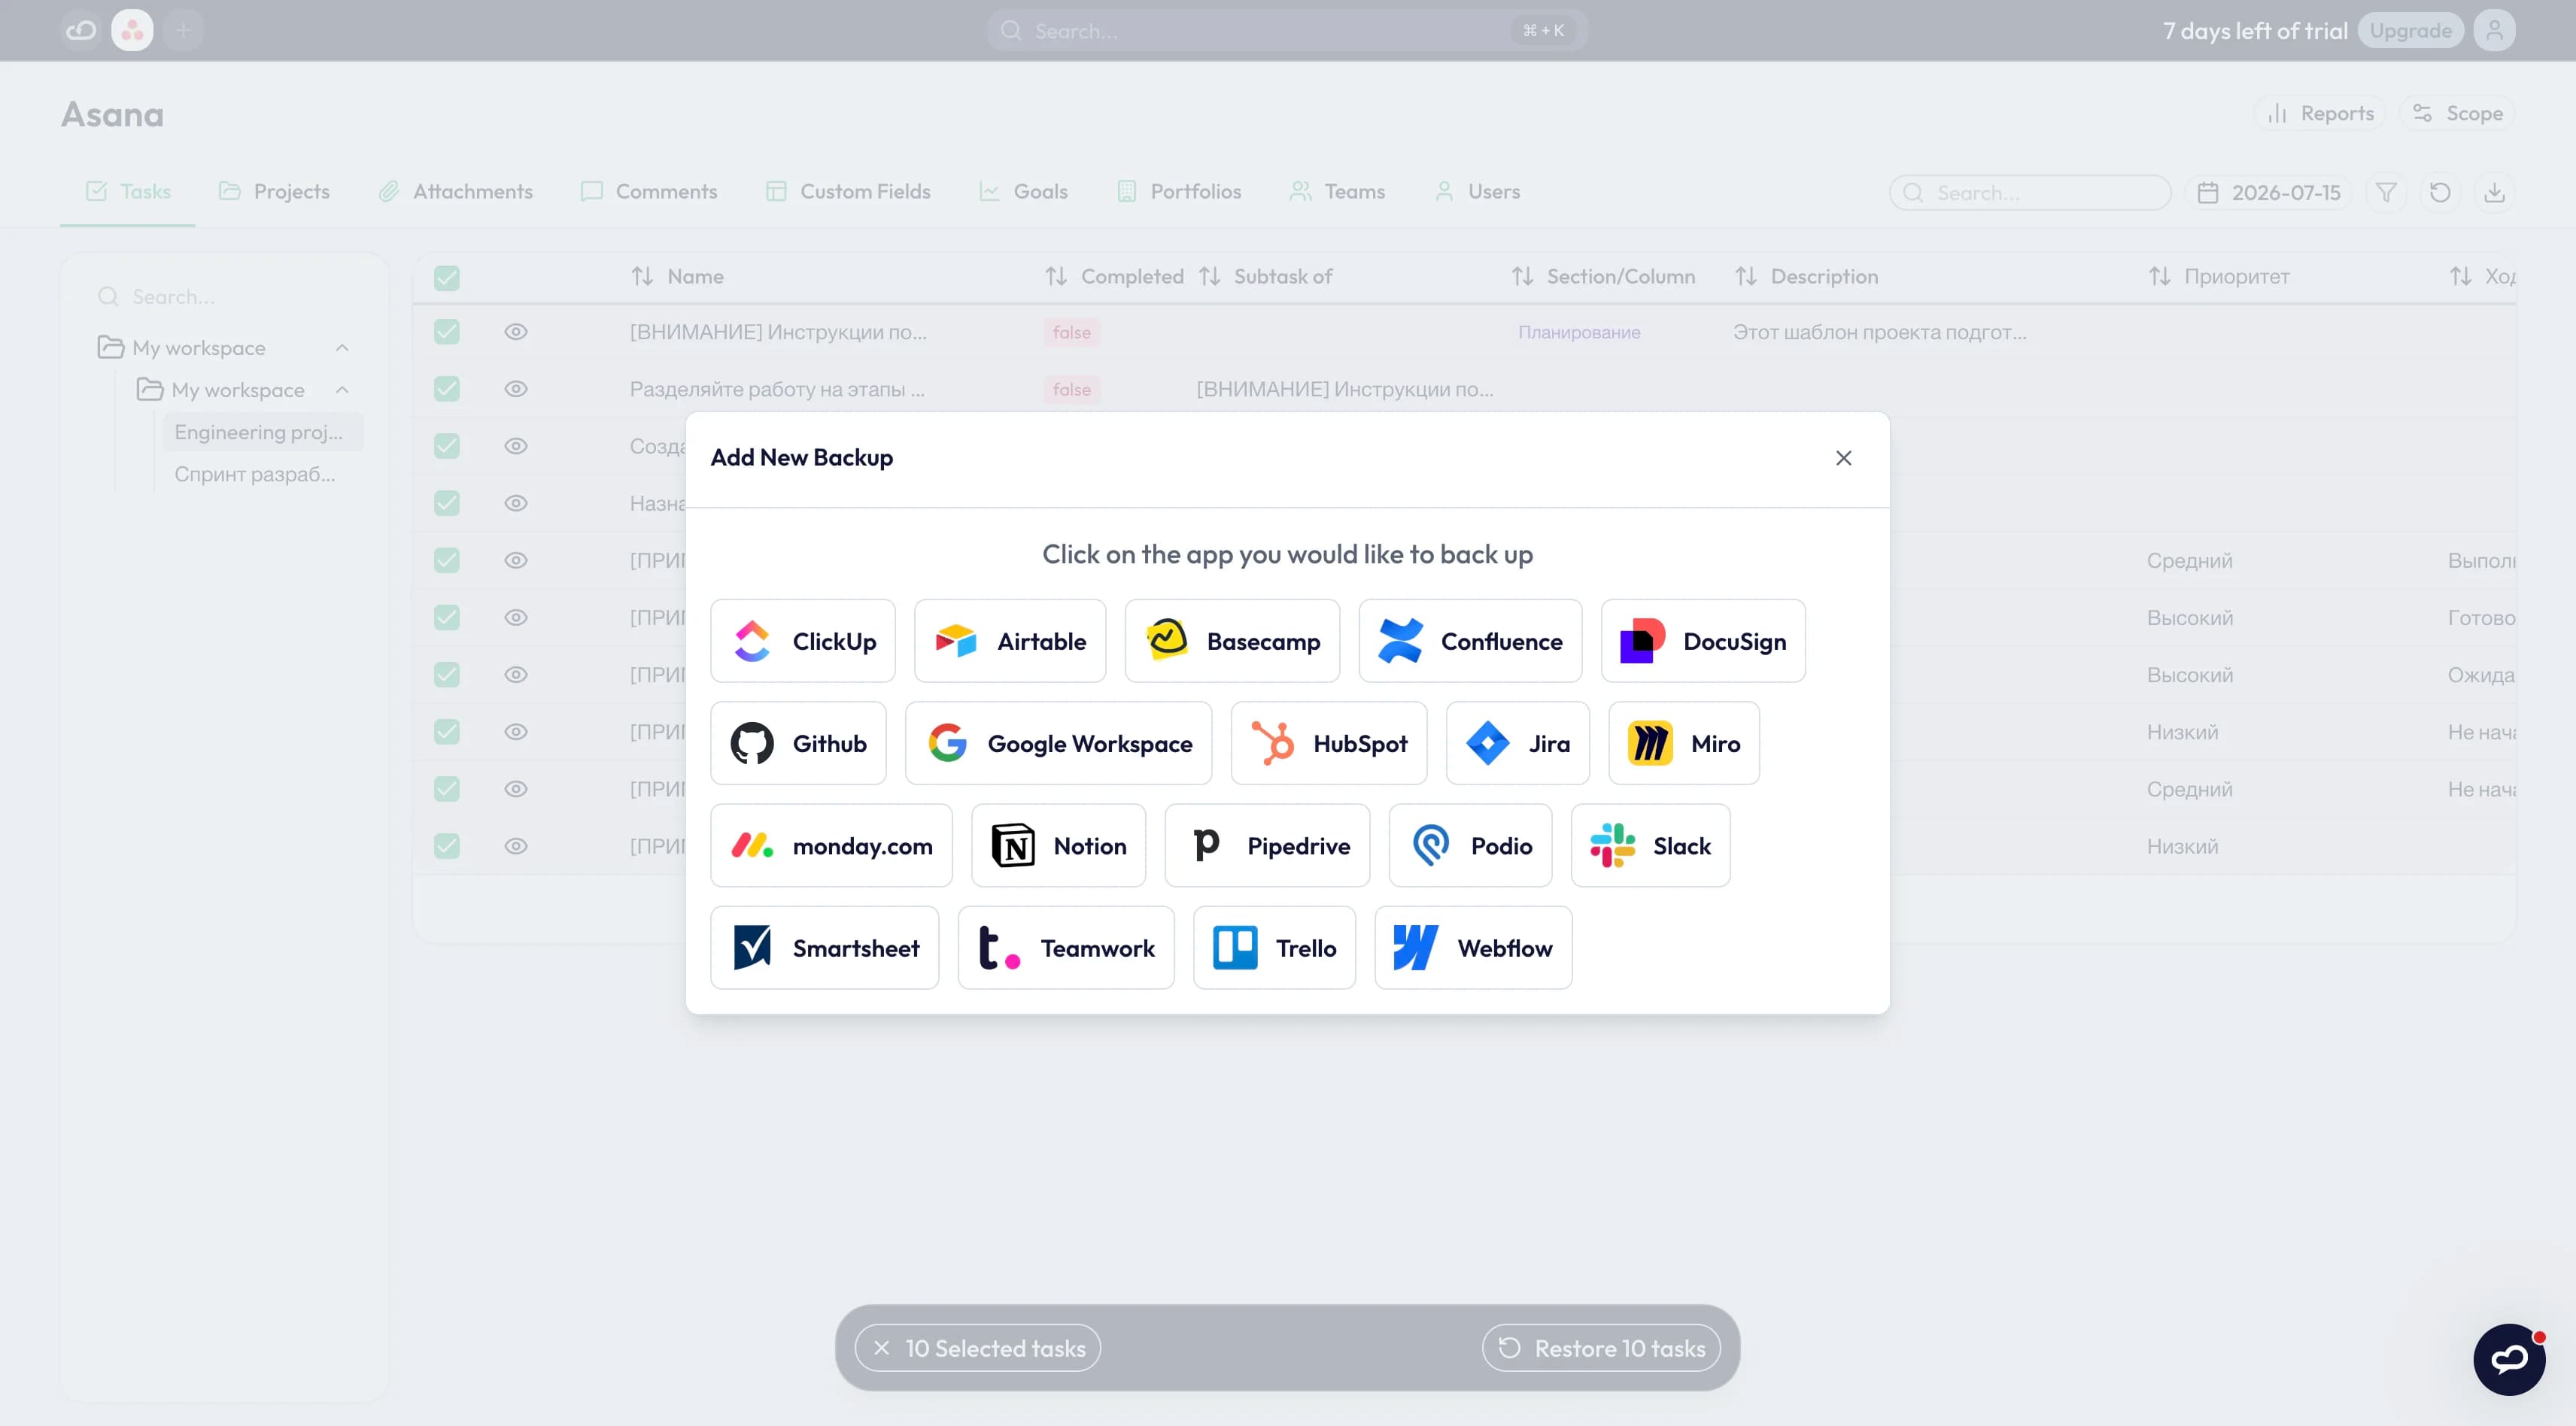Select the Webflow app option
This screenshot has height=1426, width=2576.
coord(1473,947)
